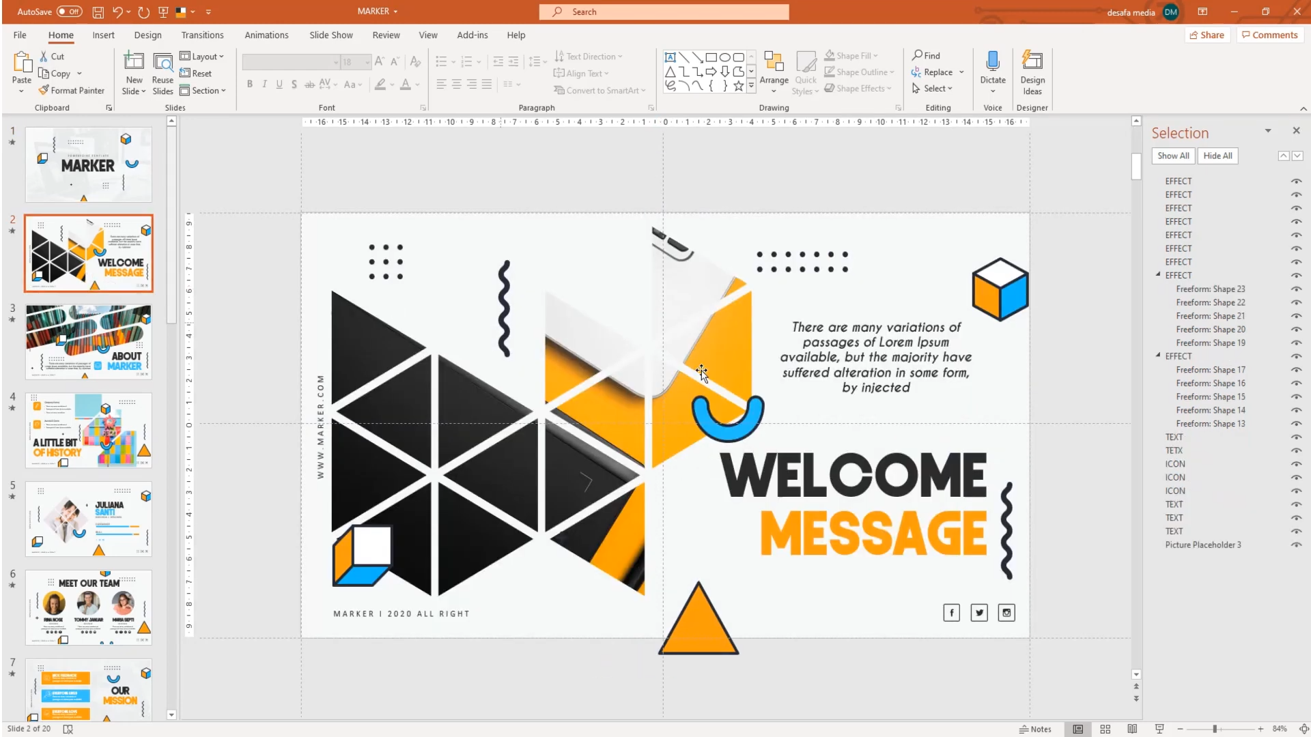Open the Arrange tool

774,72
